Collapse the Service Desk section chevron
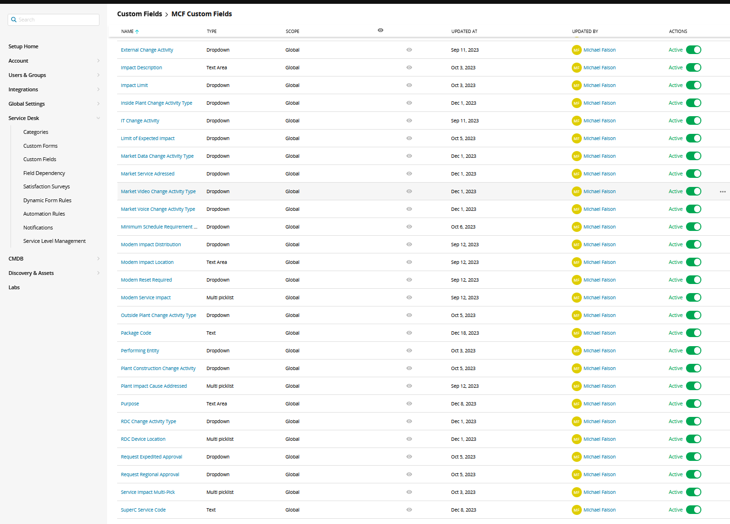730x524 pixels. click(98, 118)
